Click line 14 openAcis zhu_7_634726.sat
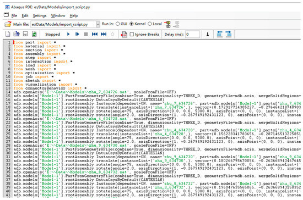This screenshot has height=200, width=303. [95, 92]
